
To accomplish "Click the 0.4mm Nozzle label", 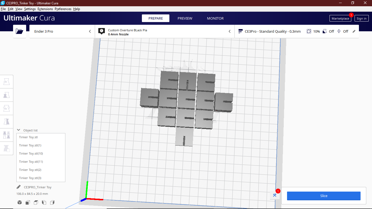I will [x=118, y=34].
